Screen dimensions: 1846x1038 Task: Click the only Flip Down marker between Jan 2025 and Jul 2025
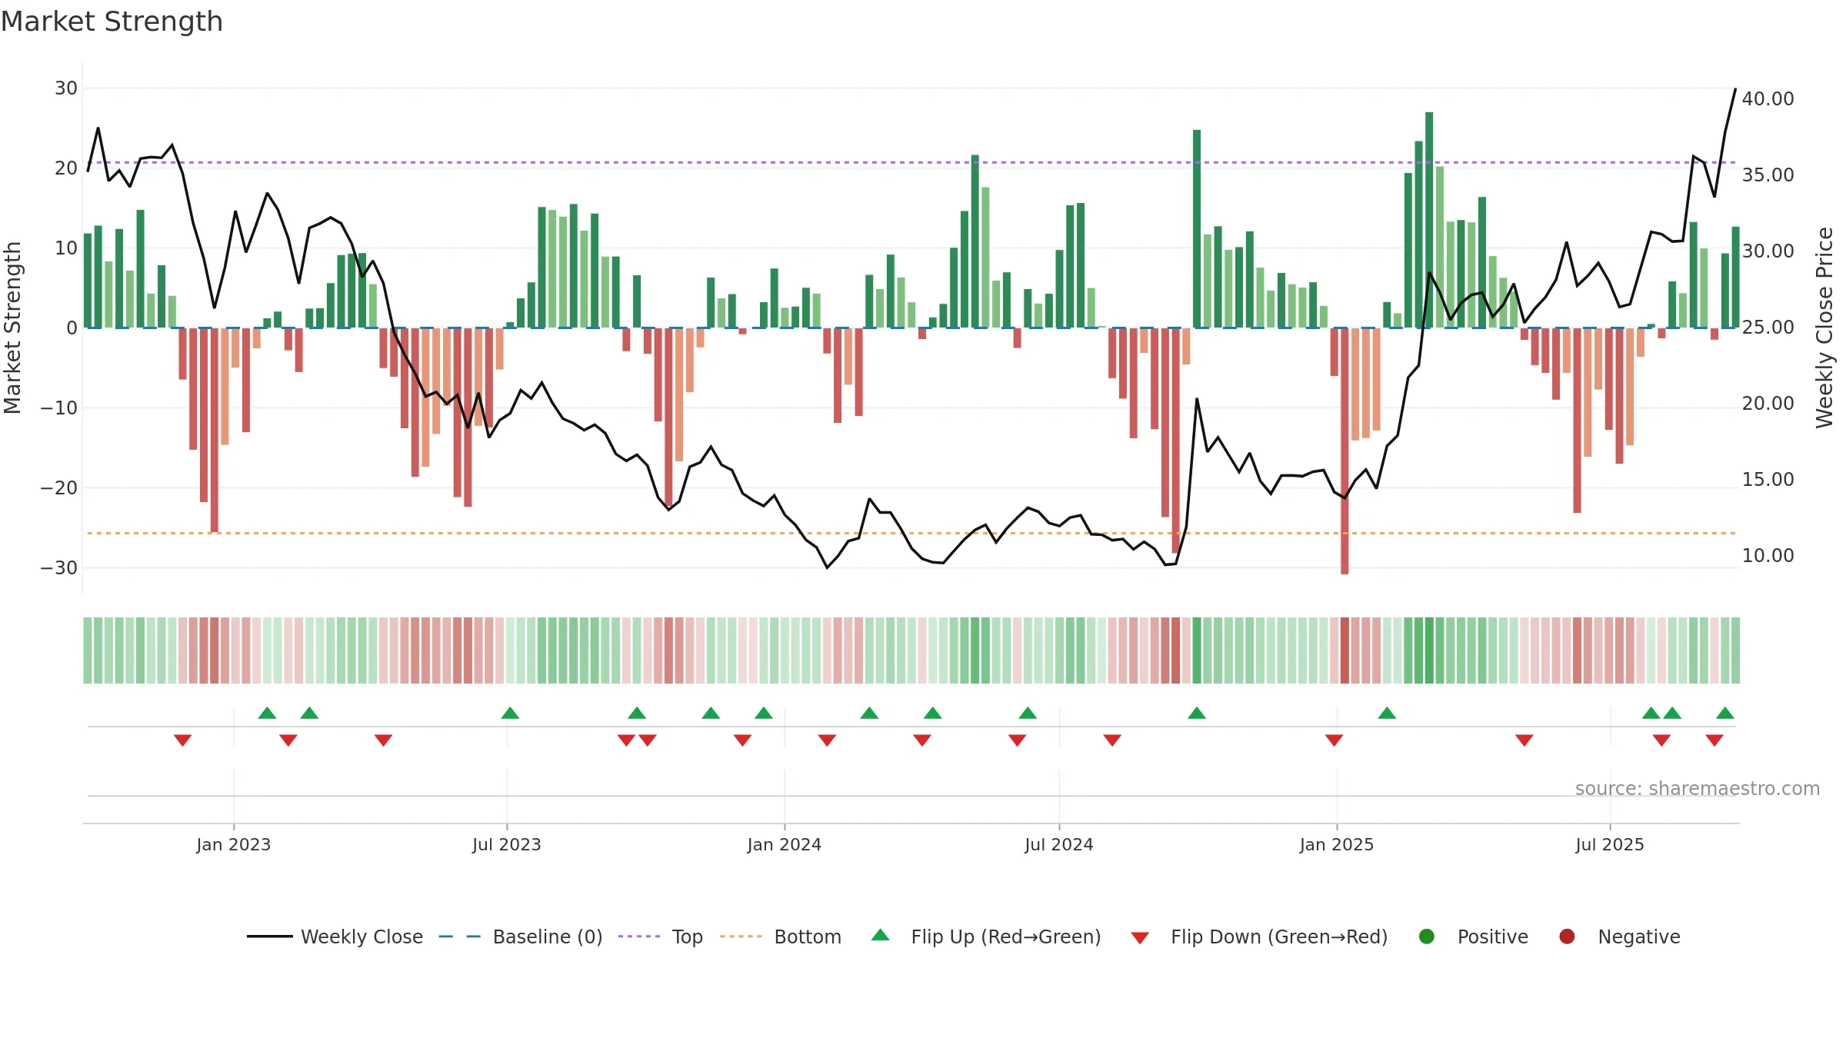pyautogui.click(x=1524, y=740)
